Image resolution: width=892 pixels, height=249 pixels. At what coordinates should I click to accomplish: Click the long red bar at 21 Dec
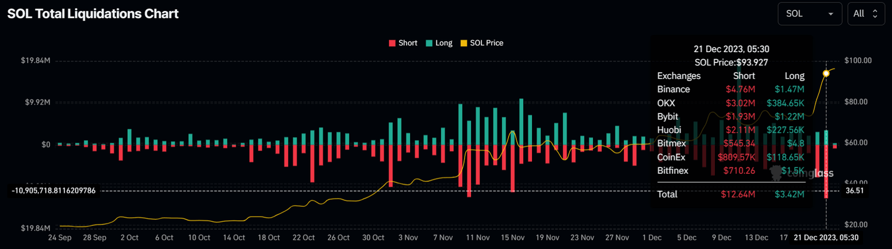click(826, 171)
